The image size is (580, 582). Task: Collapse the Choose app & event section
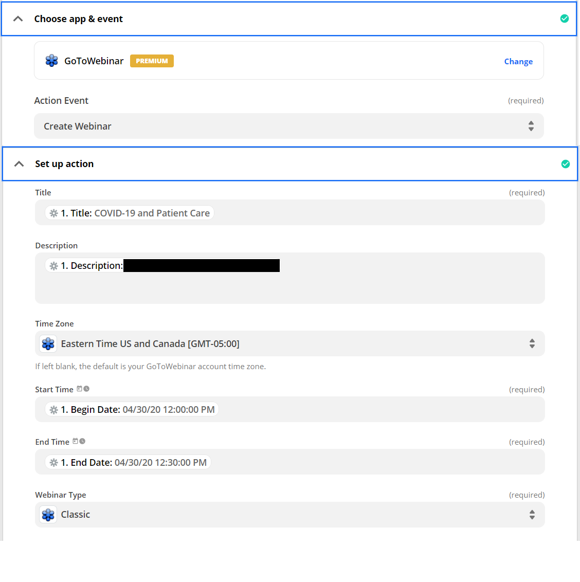tap(18, 19)
